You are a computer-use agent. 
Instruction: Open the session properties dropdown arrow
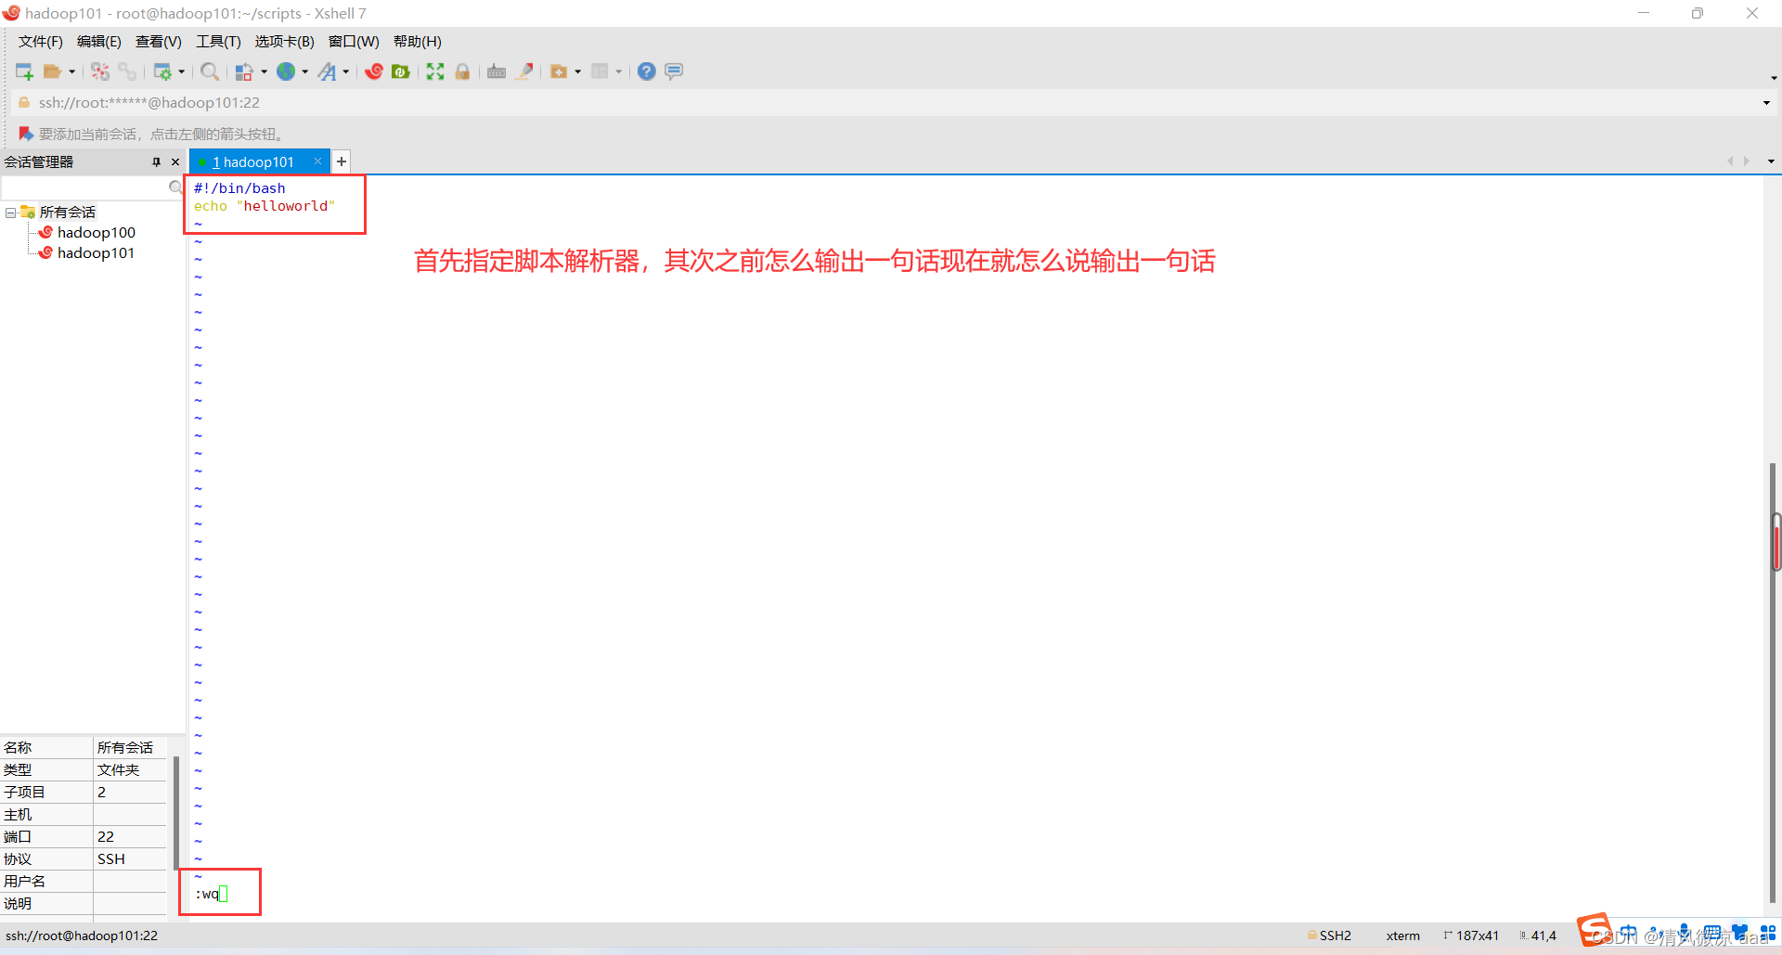click(x=182, y=71)
